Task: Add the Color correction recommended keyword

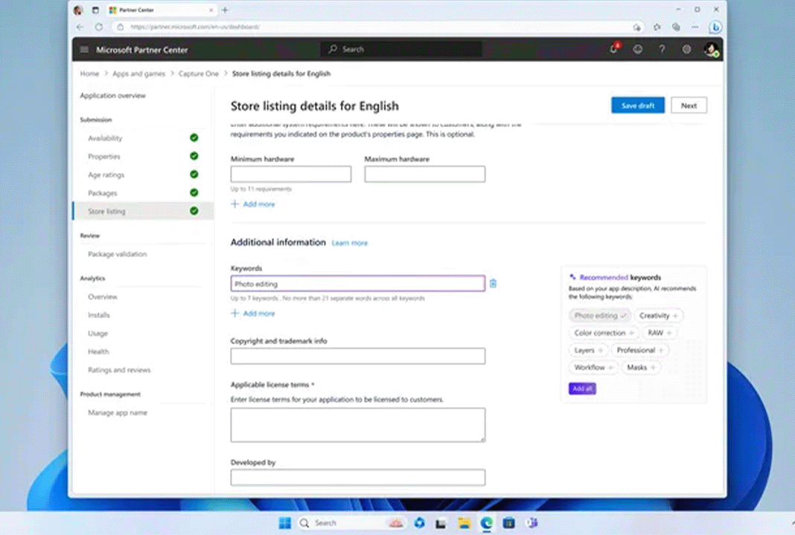Action: coord(604,333)
